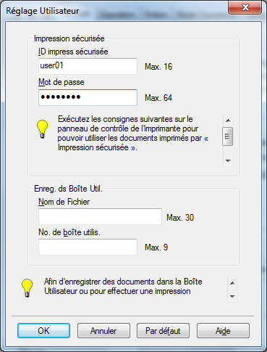The width and height of the screenshot is (267, 352).
Task: Click the No. de boîte utilis. field
Action: tap(88, 247)
